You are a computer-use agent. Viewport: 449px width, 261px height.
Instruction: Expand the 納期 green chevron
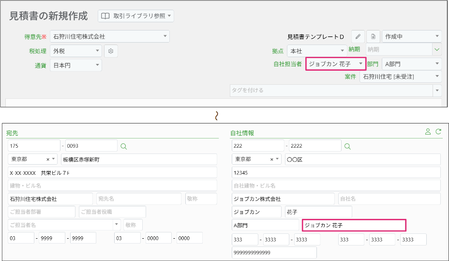point(437,49)
